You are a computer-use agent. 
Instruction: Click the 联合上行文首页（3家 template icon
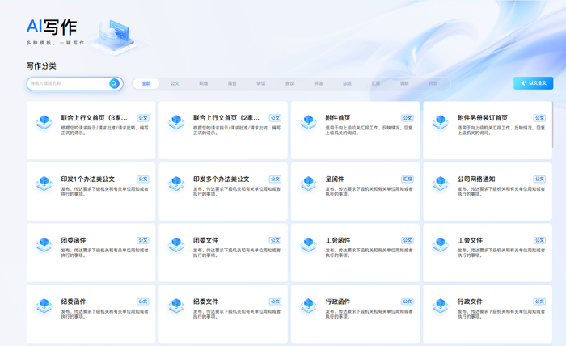tap(44, 123)
